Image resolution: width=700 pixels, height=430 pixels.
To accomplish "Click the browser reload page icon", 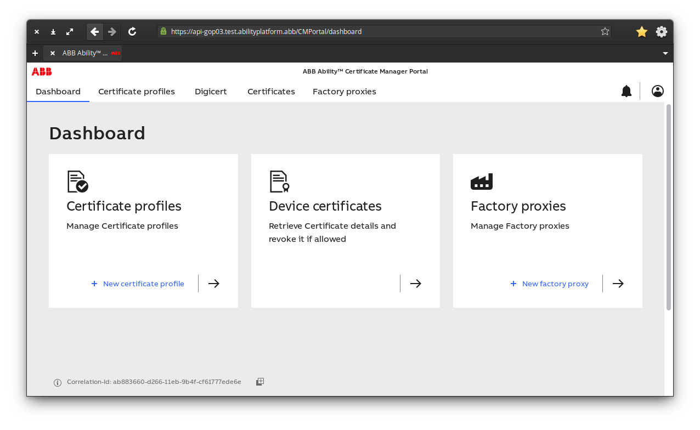I will point(132,32).
